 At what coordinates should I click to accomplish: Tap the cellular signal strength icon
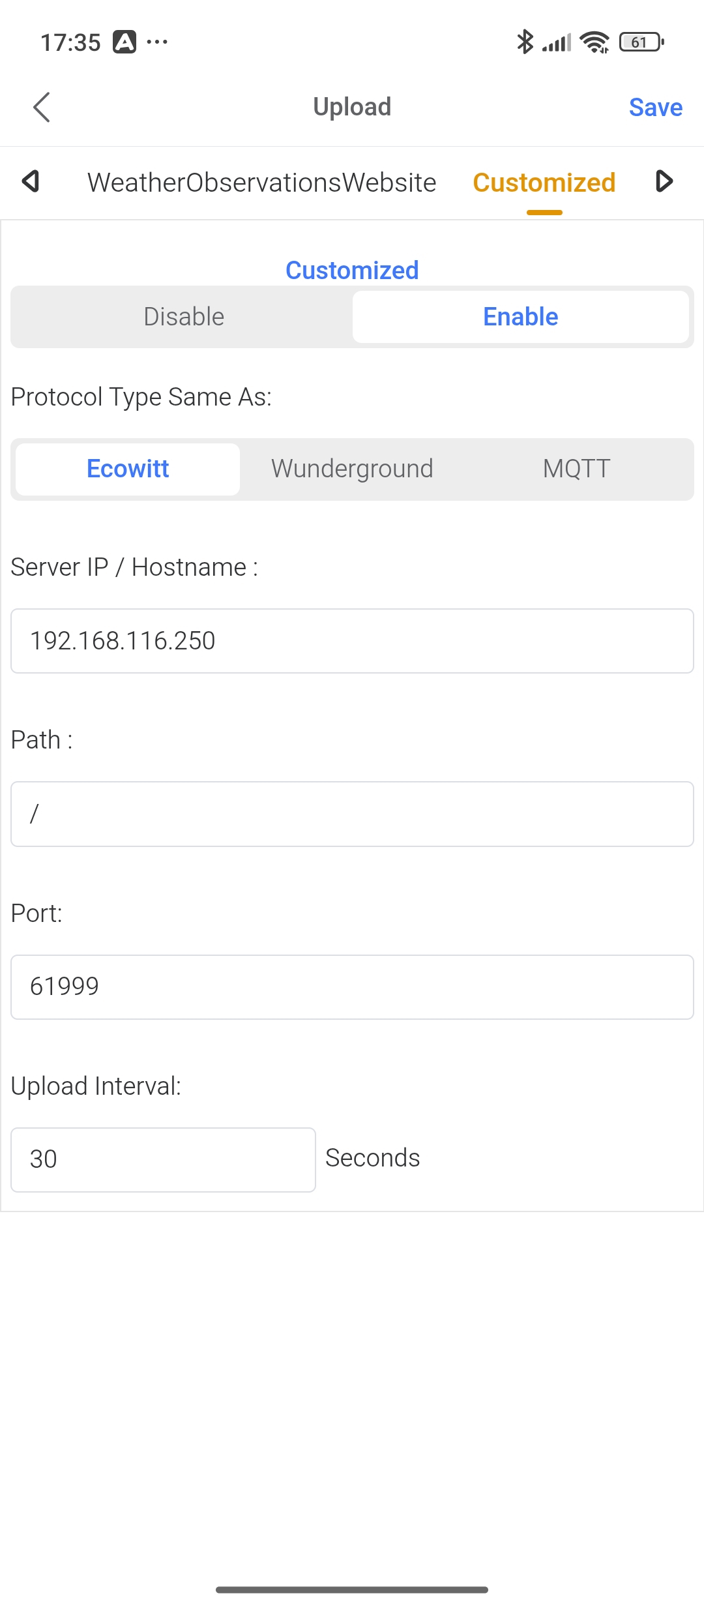[557, 42]
